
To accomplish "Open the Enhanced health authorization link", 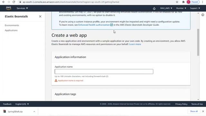I will click(94, 25).
